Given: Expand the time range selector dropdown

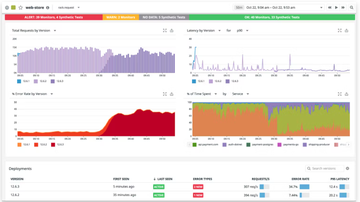Looking at the screenshot, I should click(322, 8).
